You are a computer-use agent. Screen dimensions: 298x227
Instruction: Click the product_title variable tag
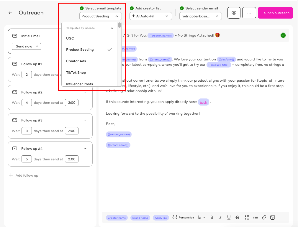pos(219,65)
